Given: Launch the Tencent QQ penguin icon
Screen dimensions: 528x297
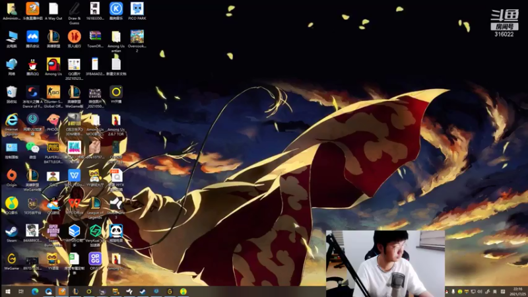Looking at the screenshot, I should (32, 65).
